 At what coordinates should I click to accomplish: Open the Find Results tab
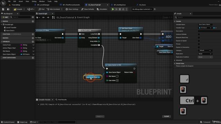pos(61,100)
